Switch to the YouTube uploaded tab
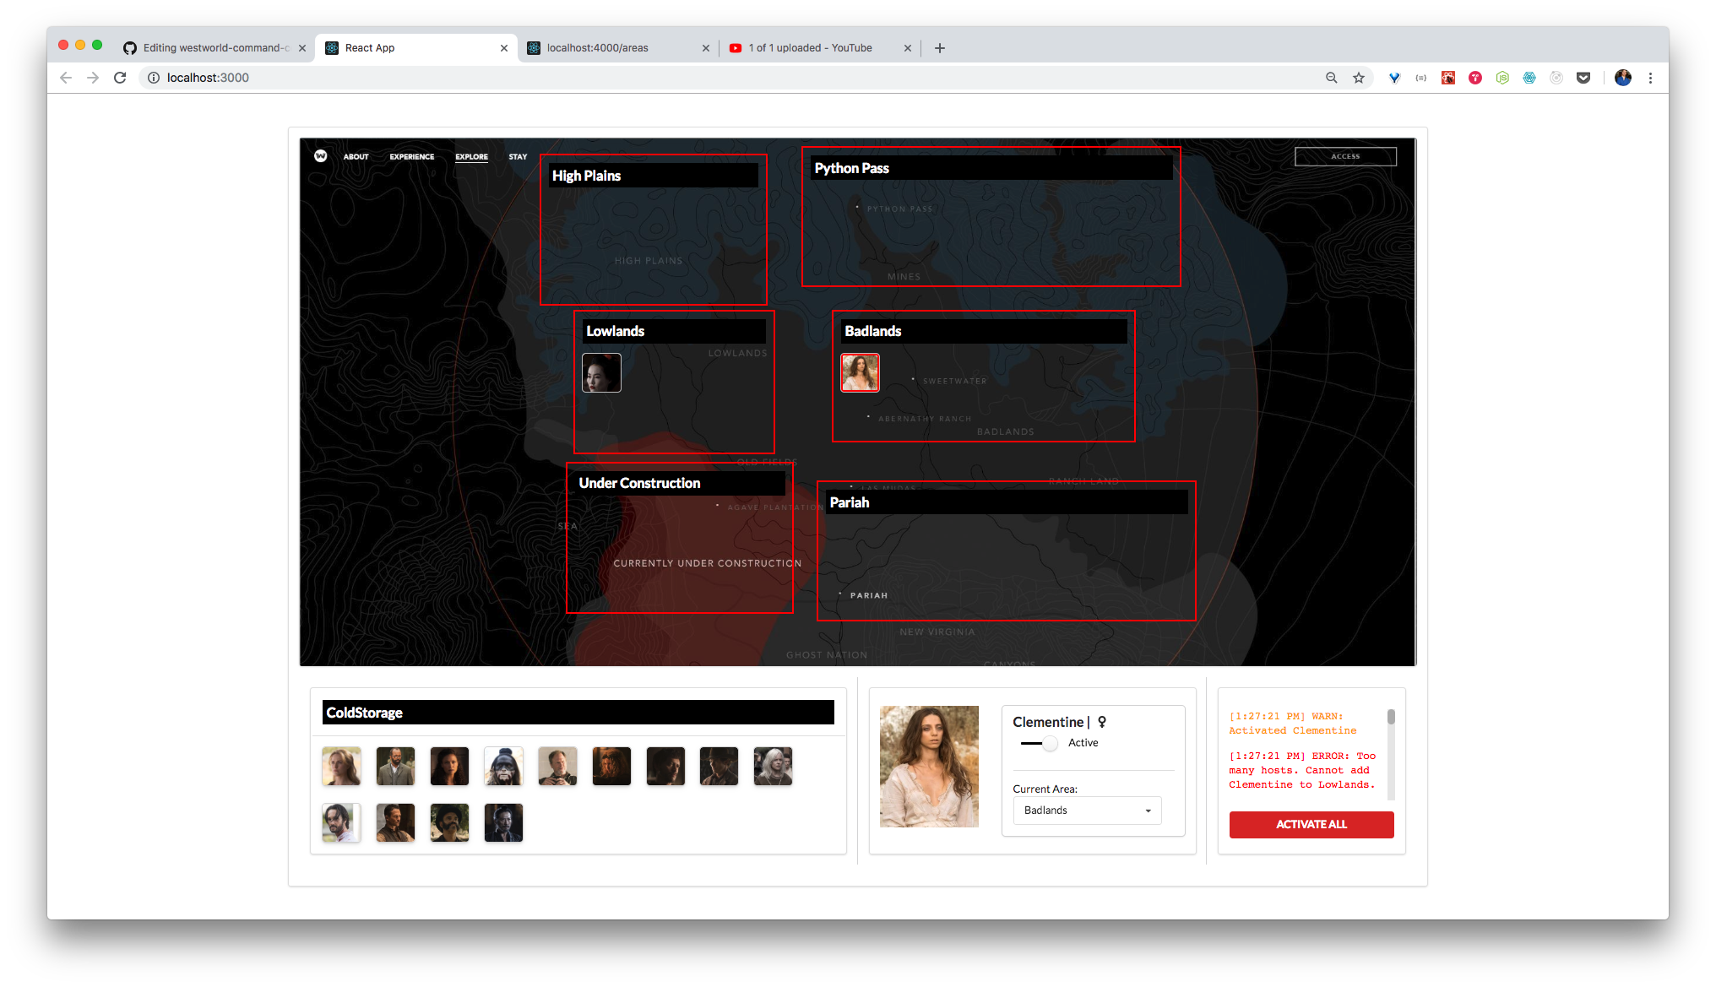This screenshot has height=987, width=1716. [811, 48]
